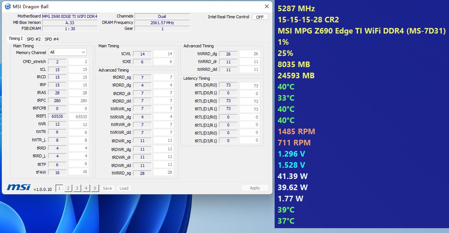Click the editable tWRRD_dg value field
This screenshot has height=233, width=449.
pos(249,54)
